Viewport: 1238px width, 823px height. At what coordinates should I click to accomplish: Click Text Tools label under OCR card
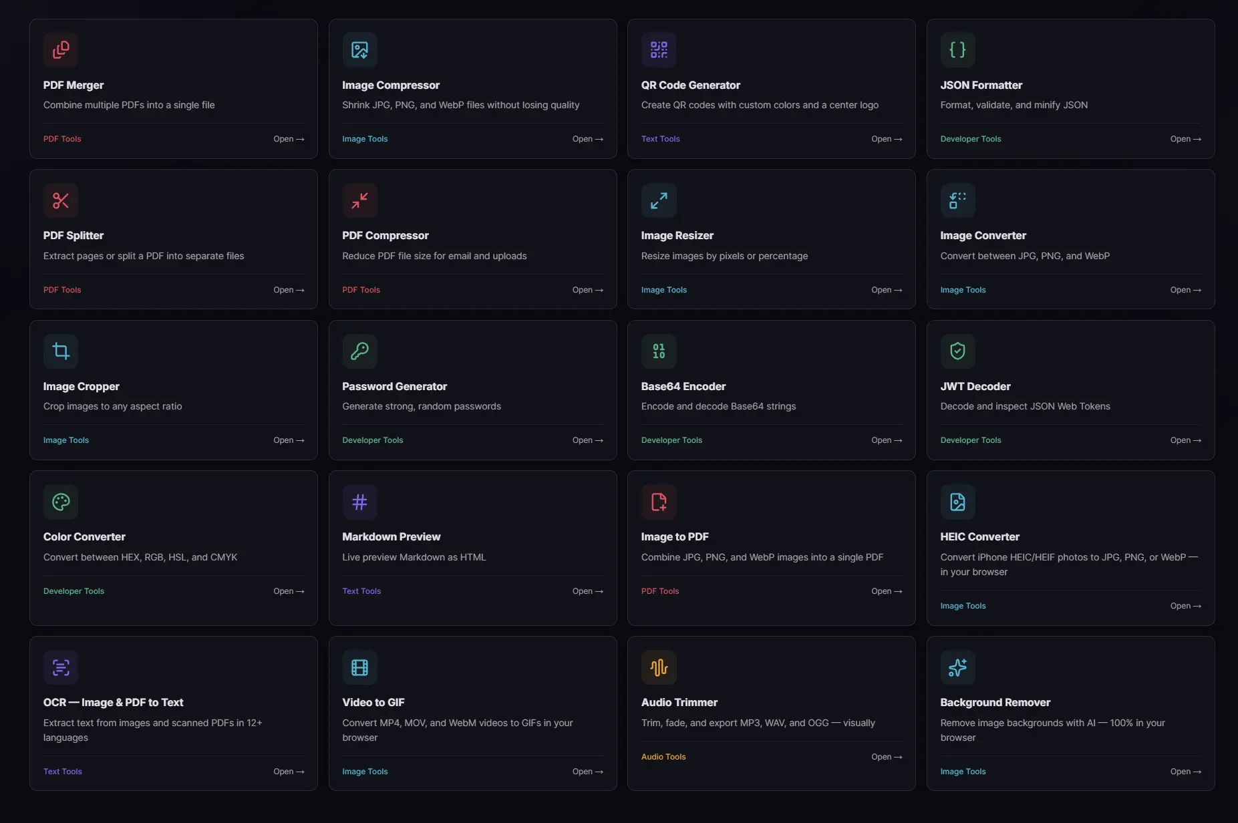click(63, 772)
